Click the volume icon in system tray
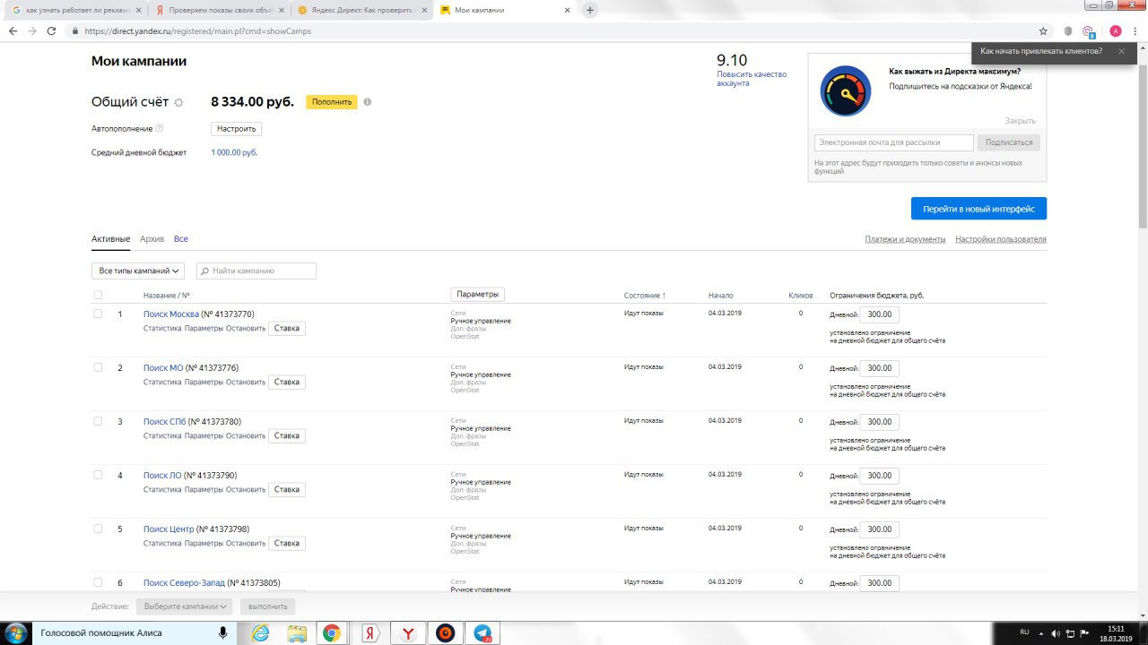1148x645 pixels. pyautogui.click(x=1055, y=633)
